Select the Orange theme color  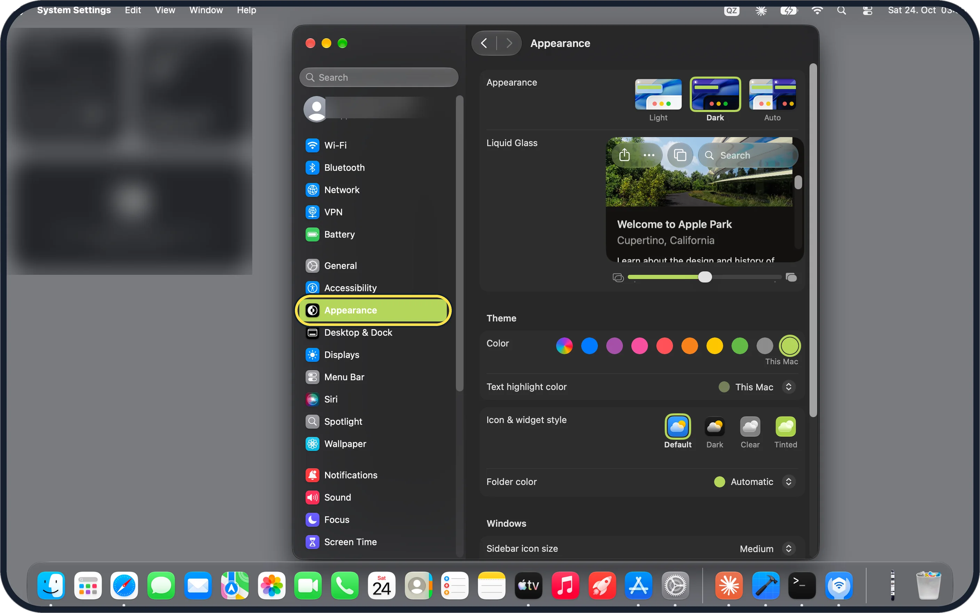coord(689,346)
